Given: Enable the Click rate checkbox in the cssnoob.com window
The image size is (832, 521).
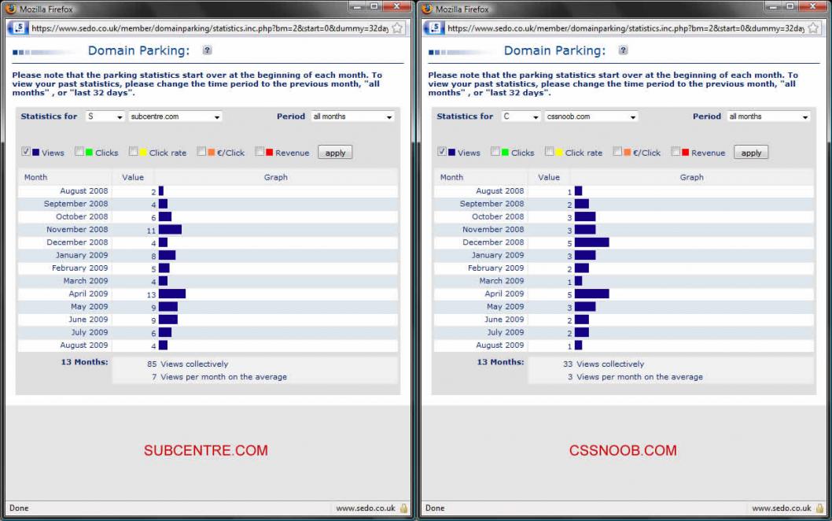Looking at the screenshot, I should [x=549, y=151].
